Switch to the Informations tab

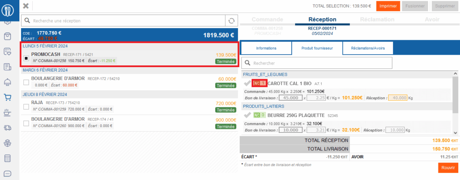(x=266, y=48)
